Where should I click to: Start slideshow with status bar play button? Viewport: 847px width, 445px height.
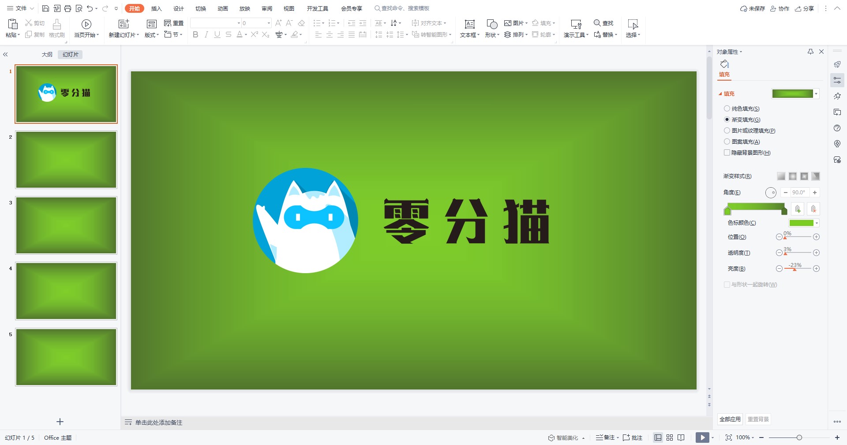coord(702,438)
